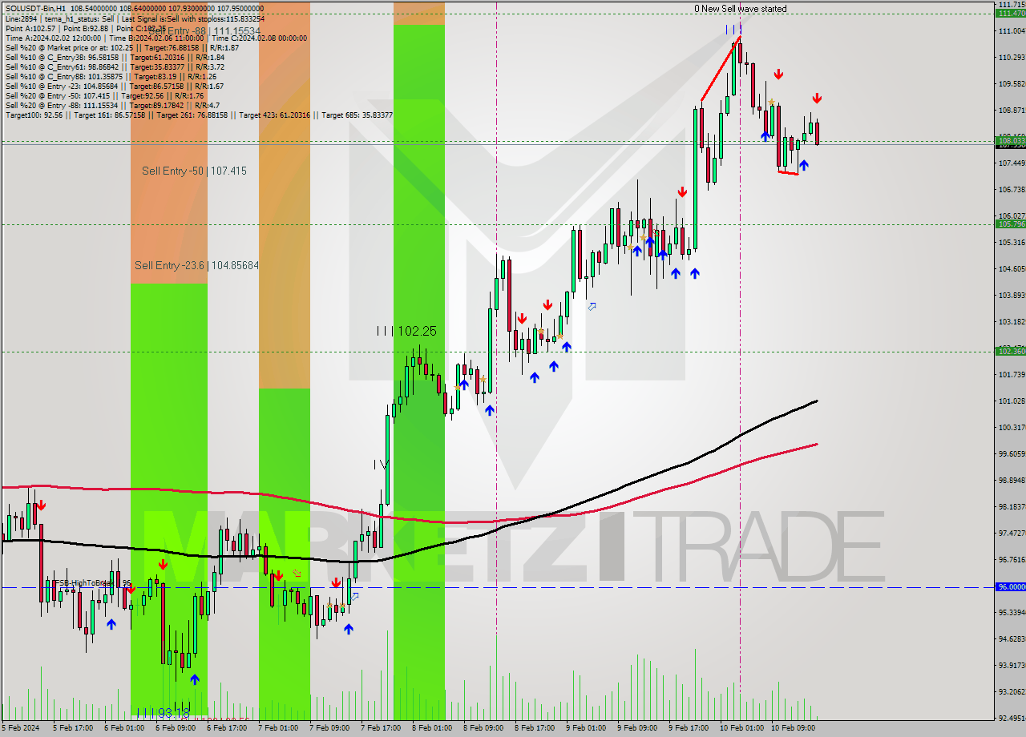Image resolution: width=1026 pixels, height=737 pixels.
Task: Click the SOLUSDT-Bin,H1 symbol title
Action: (x=36, y=8)
